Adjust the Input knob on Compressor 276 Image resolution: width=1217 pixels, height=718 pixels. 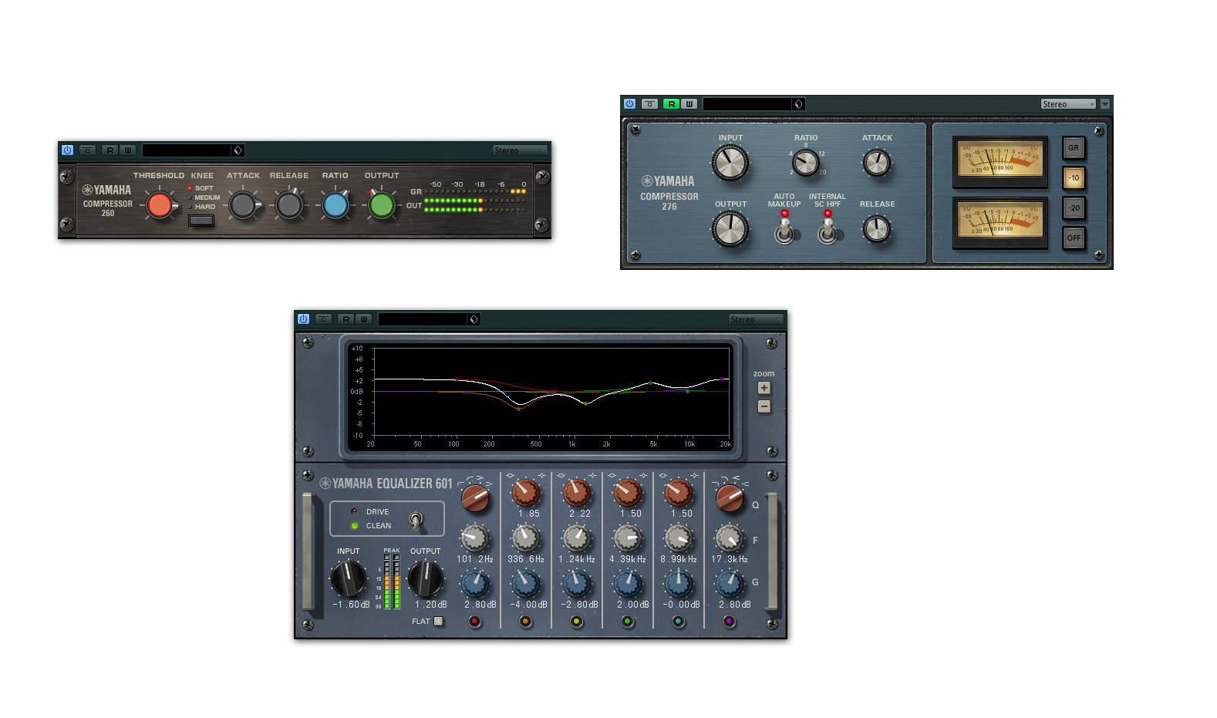click(x=730, y=163)
